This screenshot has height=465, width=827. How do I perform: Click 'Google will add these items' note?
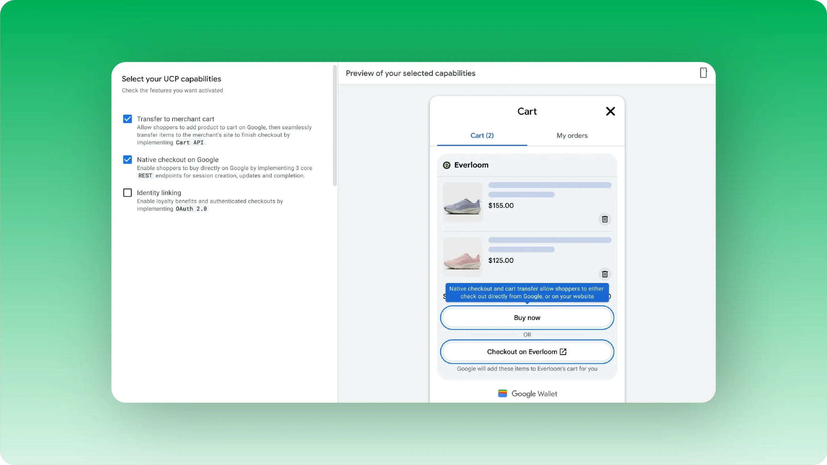[x=527, y=369]
